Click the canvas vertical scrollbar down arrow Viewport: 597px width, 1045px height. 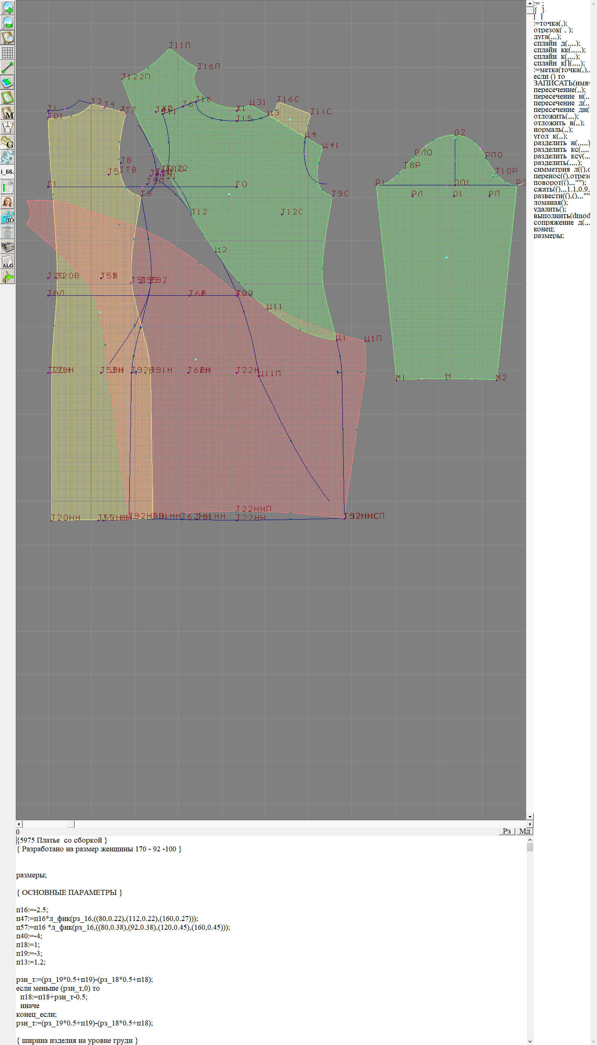pyautogui.click(x=530, y=817)
